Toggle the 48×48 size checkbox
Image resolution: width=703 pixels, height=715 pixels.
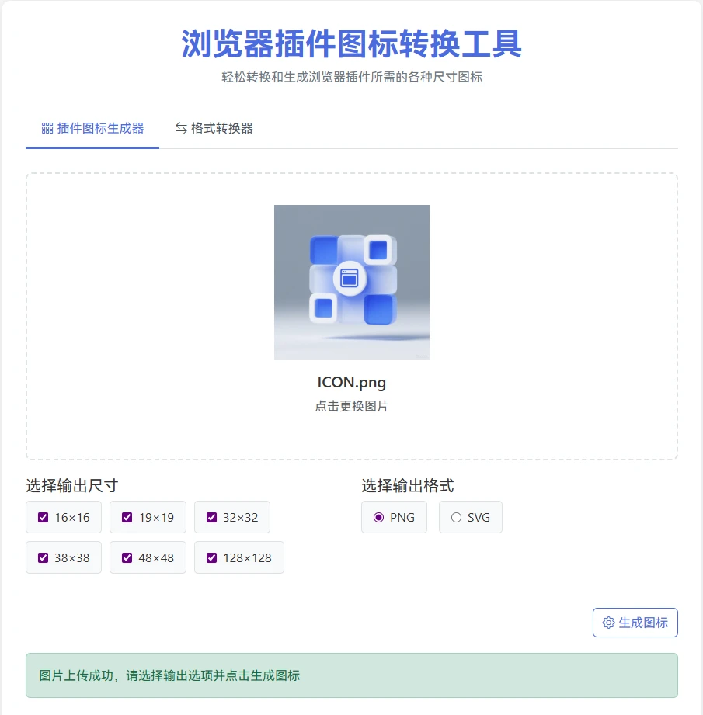tap(127, 557)
